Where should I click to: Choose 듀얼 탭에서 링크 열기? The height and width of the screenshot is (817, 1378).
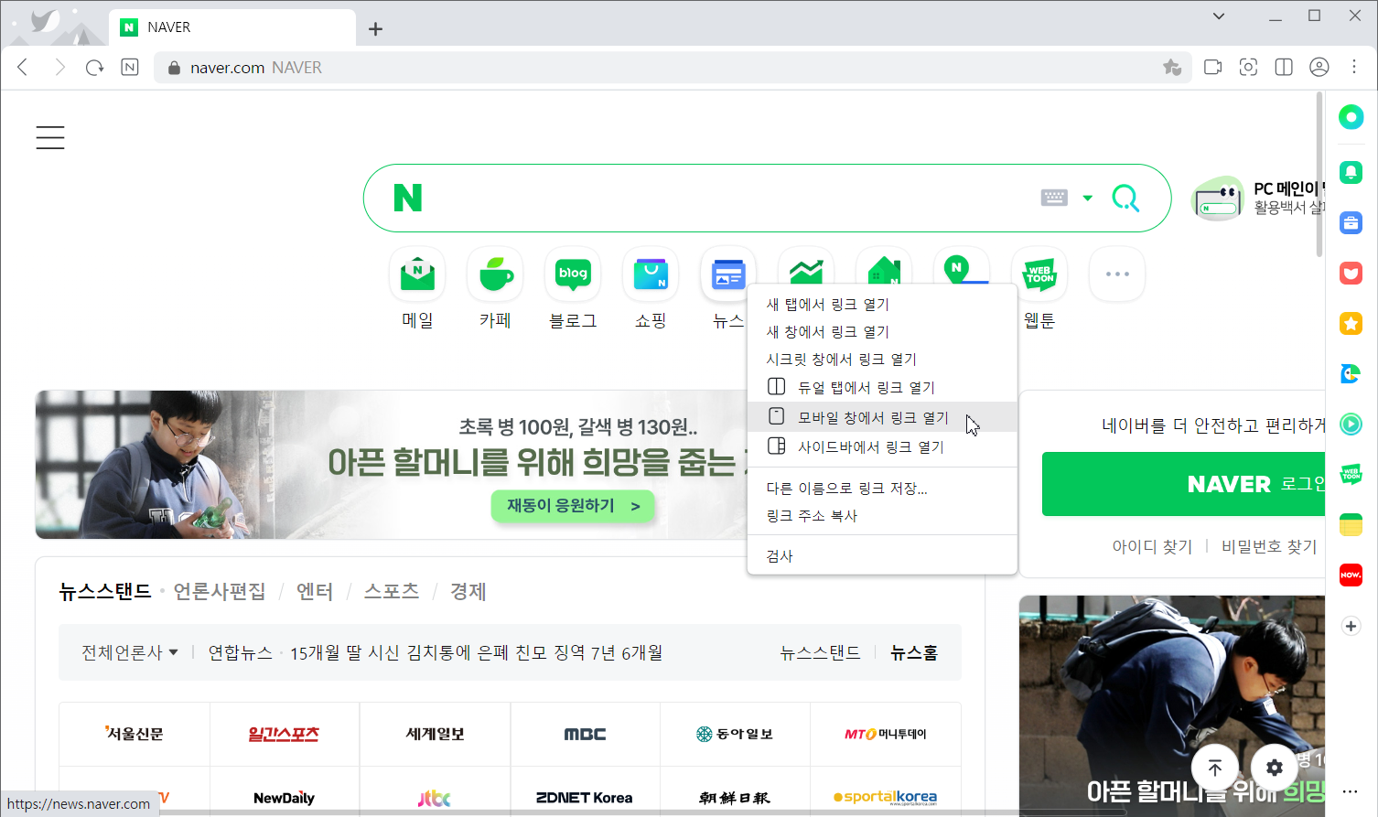click(x=882, y=387)
